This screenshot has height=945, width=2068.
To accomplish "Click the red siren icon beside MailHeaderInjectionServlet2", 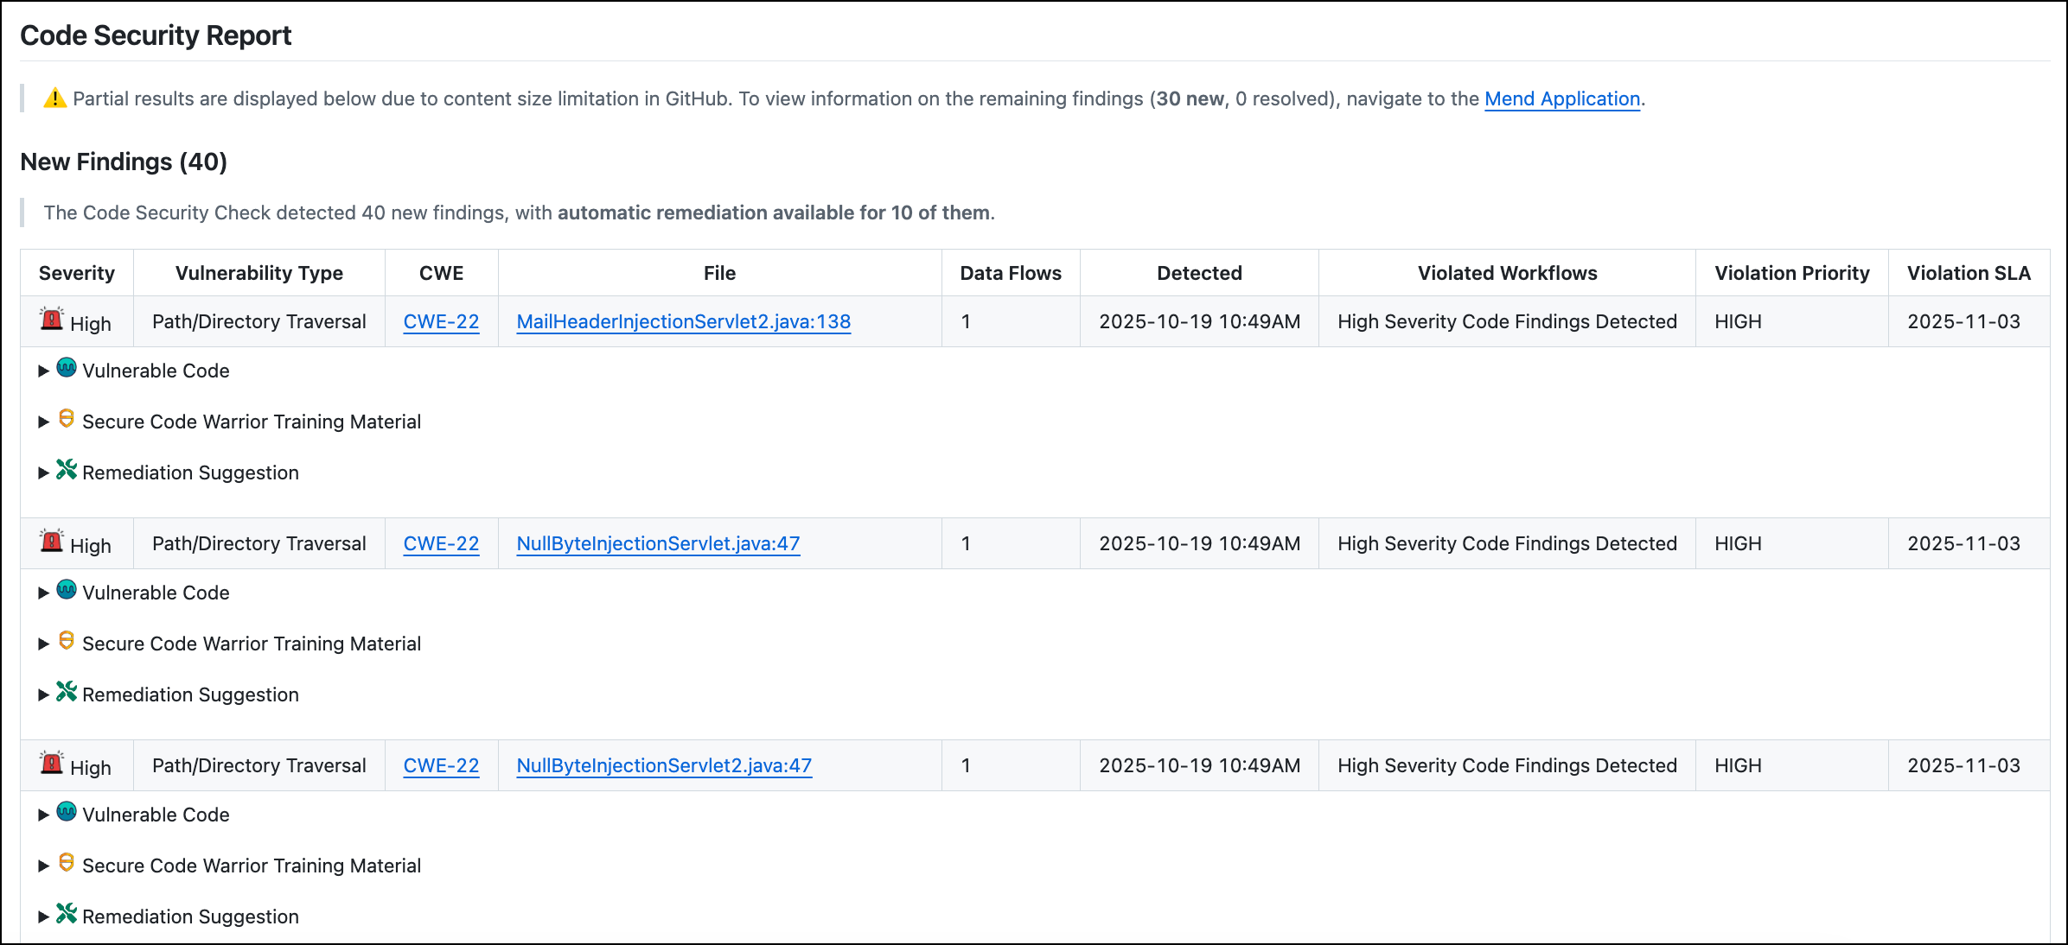I will pos(52,320).
